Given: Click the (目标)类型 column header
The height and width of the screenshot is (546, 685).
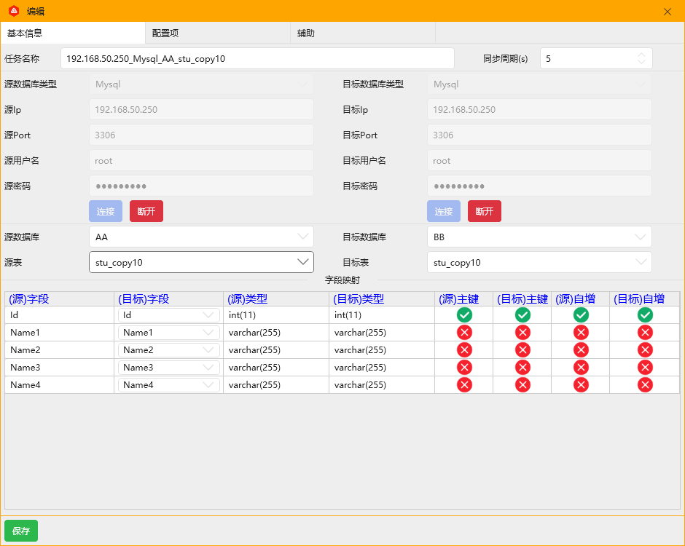Looking at the screenshot, I should (x=381, y=299).
